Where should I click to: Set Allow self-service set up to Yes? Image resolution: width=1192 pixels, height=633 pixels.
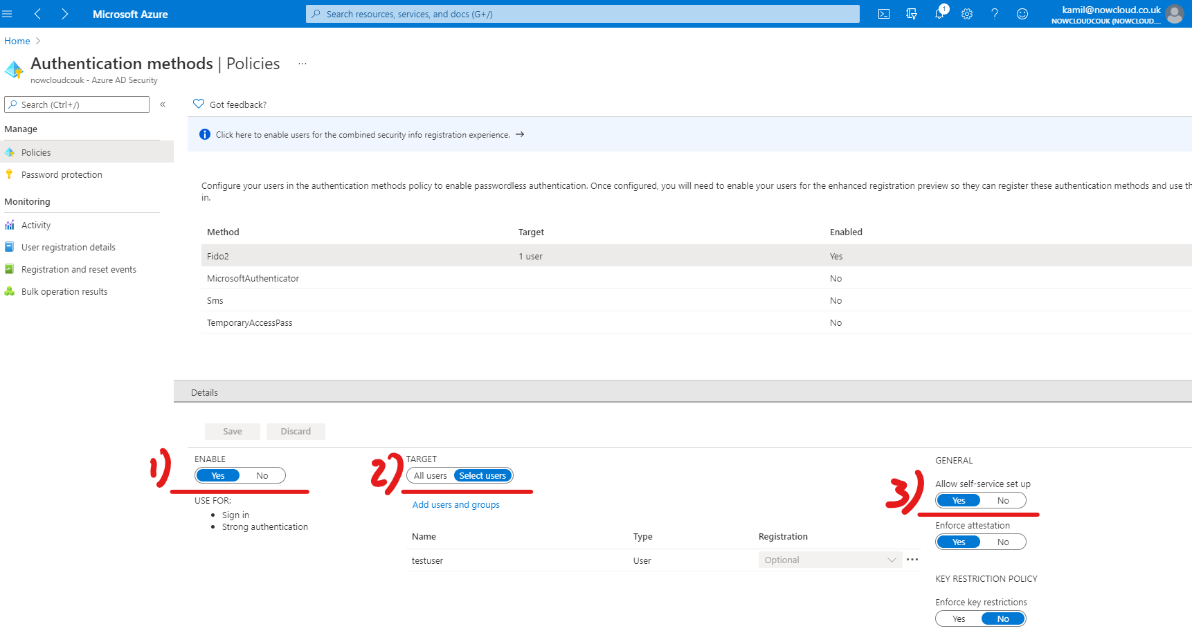pyautogui.click(x=959, y=500)
